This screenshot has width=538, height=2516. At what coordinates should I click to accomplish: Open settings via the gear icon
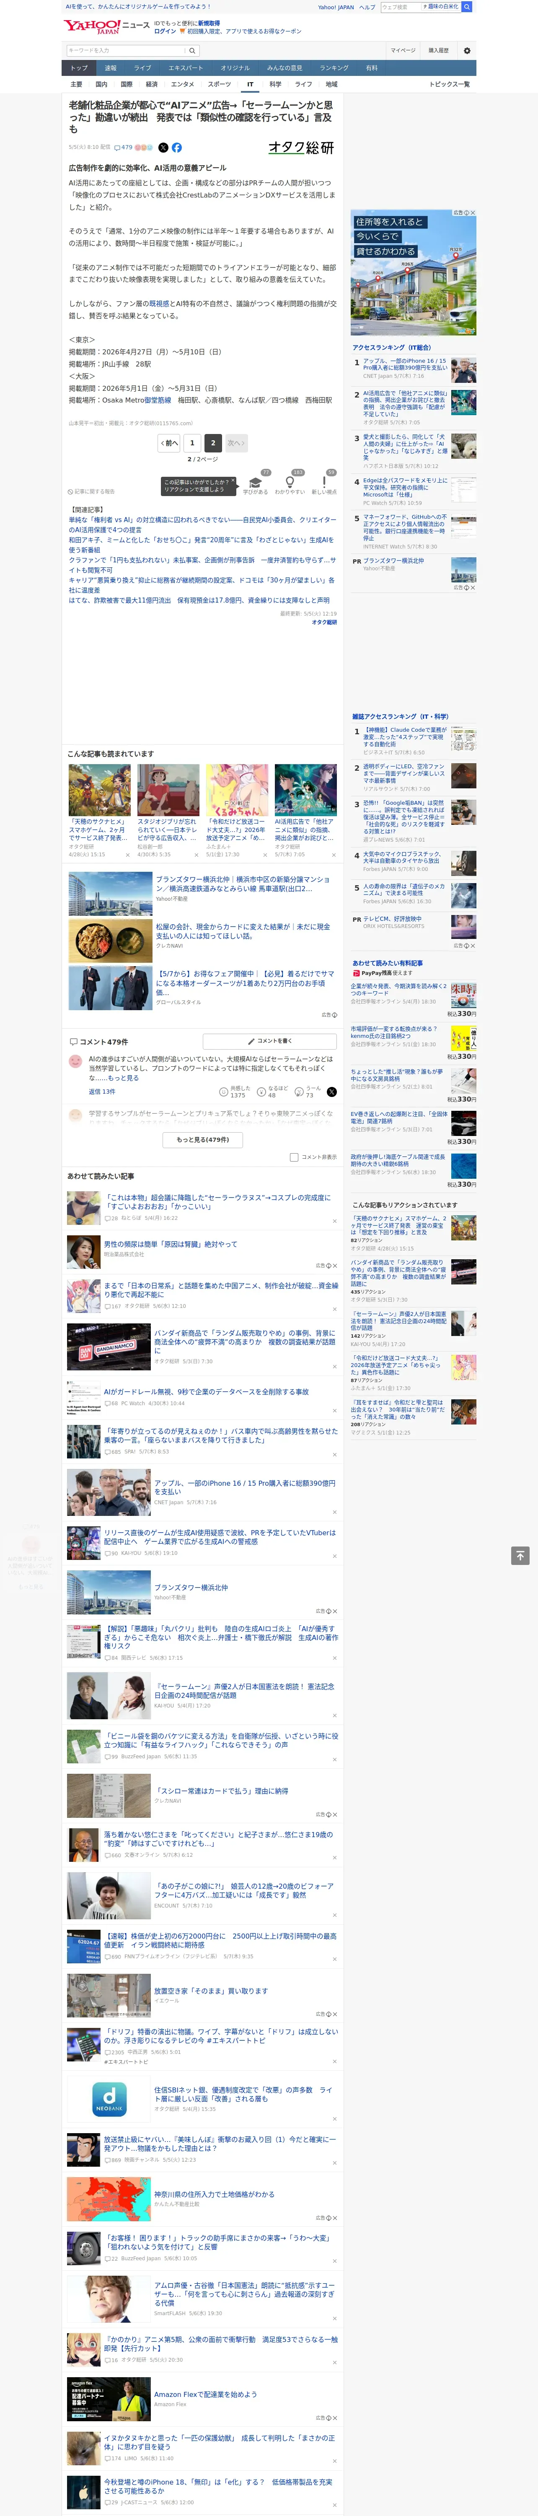[467, 50]
